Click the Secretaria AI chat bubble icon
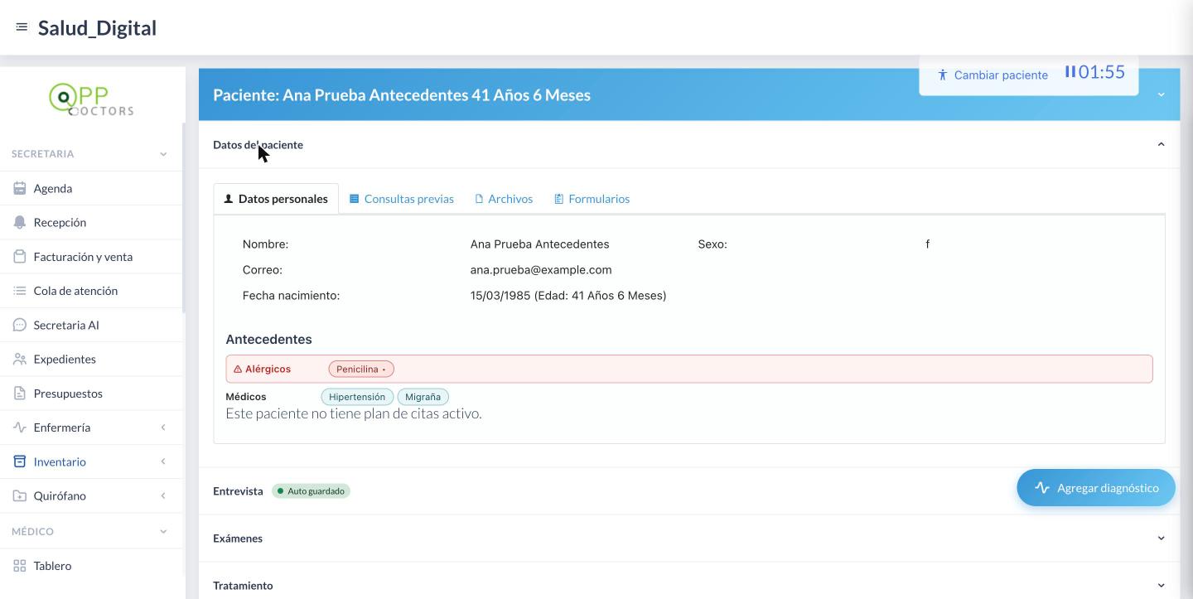This screenshot has width=1193, height=599. coord(20,325)
